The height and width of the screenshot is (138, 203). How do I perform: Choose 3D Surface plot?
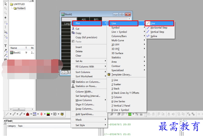127,53
